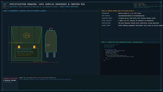The height and width of the screenshot is (92, 163).
Task: Select the PBR MATERIAL label
Action: click(x=106, y=16)
